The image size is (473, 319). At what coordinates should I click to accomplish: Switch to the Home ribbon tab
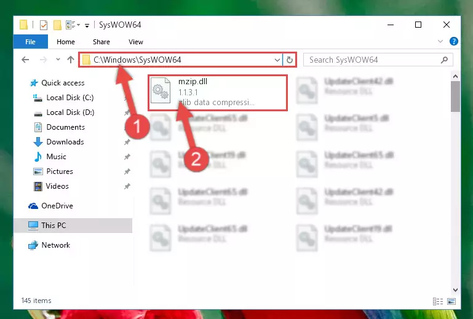tap(66, 42)
